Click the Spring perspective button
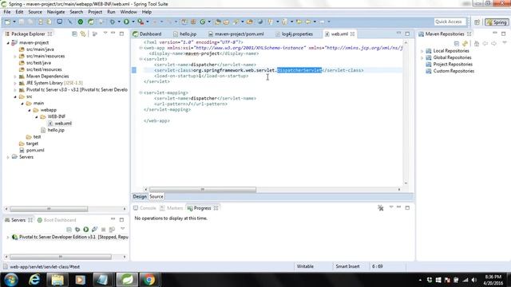The width and height of the screenshot is (511, 287). [x=497, y=22]
